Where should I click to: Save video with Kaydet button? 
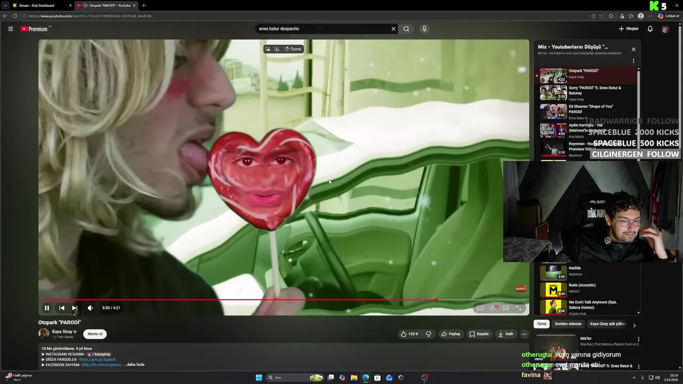point(479,334)
